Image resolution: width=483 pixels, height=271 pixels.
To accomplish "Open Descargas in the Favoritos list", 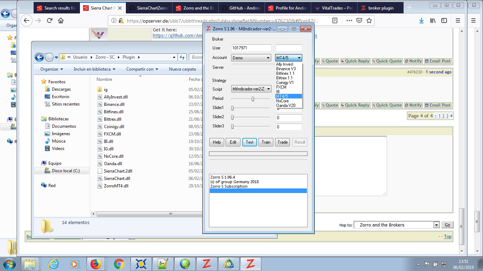I will coord(61,89).
